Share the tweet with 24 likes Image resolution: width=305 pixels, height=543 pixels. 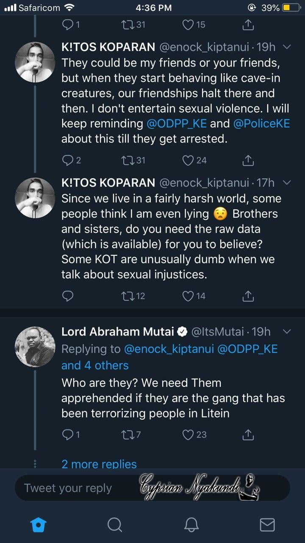[x=248, y=160]
